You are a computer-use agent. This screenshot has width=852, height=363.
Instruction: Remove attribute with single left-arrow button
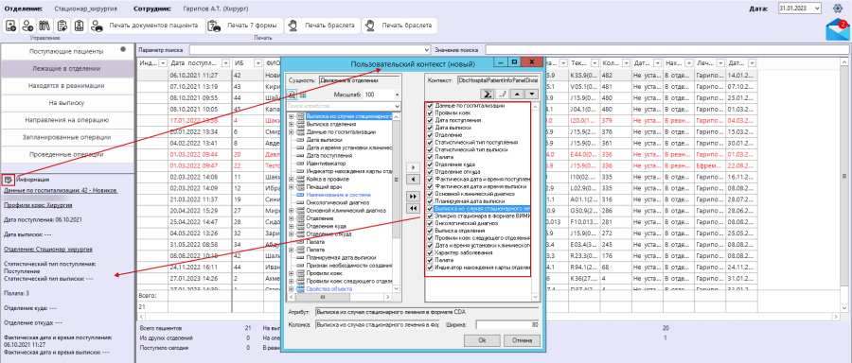pyautogui.click(x=413, y=179)
